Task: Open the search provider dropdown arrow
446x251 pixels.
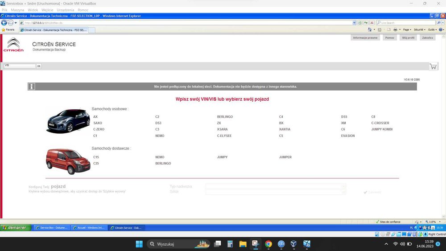Action: (x=443, y=23)
